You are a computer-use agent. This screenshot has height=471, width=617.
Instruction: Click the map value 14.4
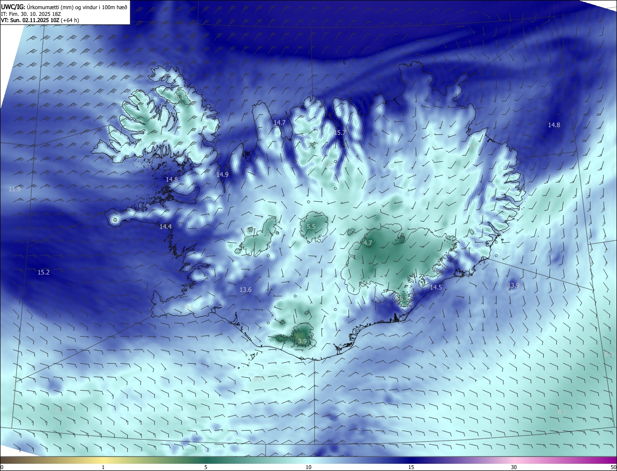tap(165, 226)
